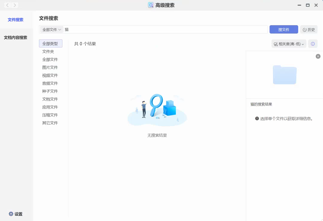The width and height of the screenshot is (323, 221).
Task: Select the 文件搜索 sidebar tab
Action: (15, 20)
